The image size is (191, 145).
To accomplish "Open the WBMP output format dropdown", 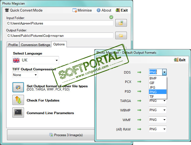I will pyautogui.click(x=158, y=110).
